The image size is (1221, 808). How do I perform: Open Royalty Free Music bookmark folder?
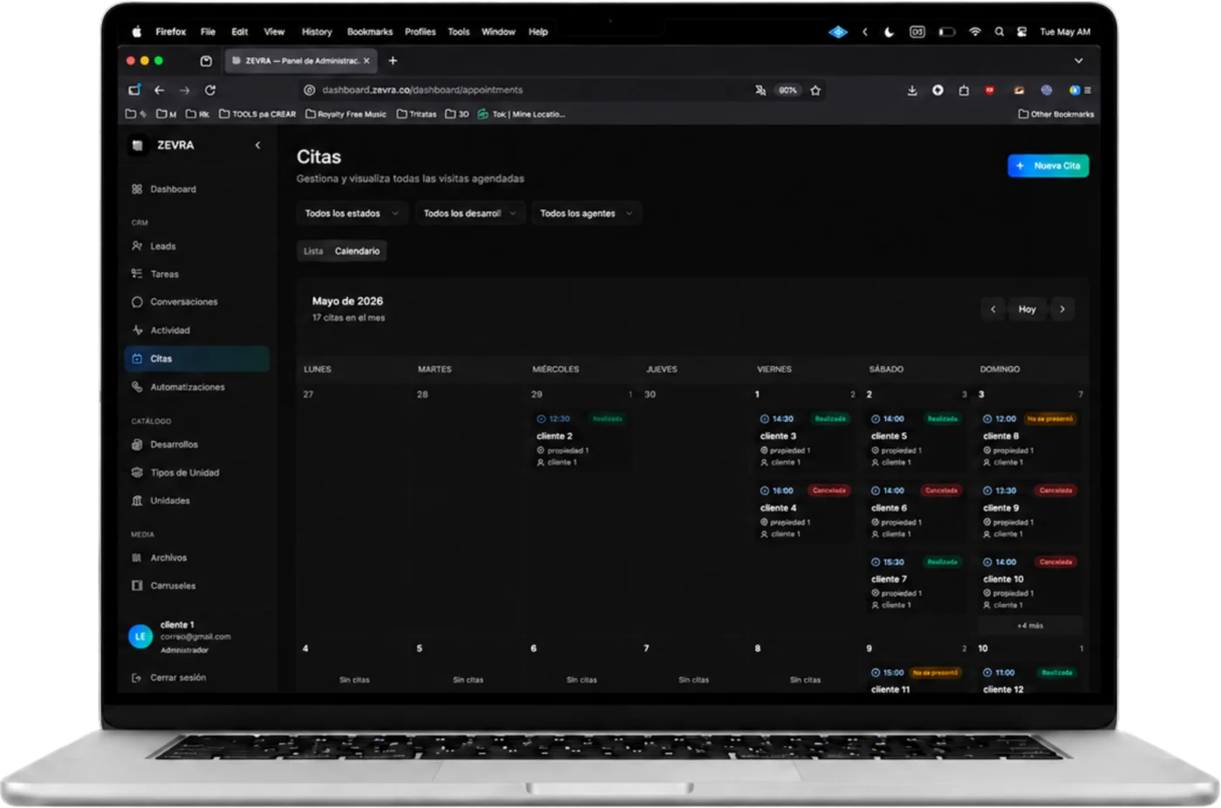click(x=345, y=114)
